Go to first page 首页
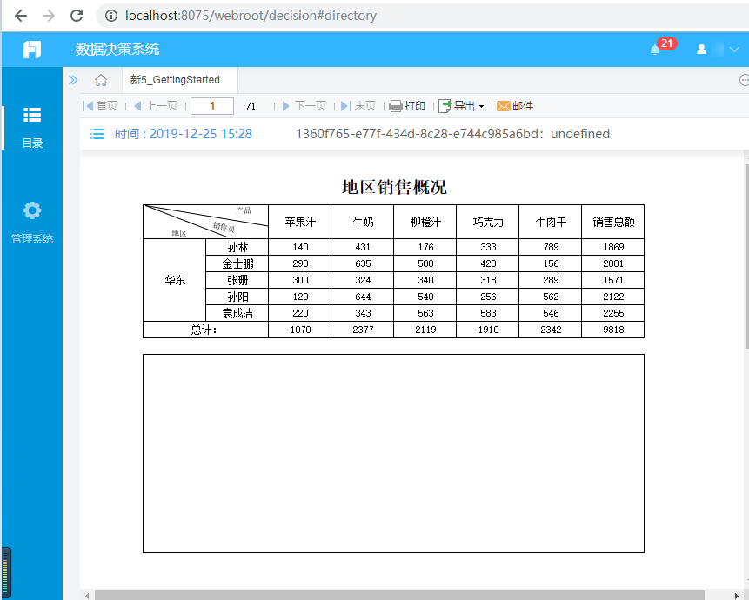The image size is (749, 600). [100, 106]
